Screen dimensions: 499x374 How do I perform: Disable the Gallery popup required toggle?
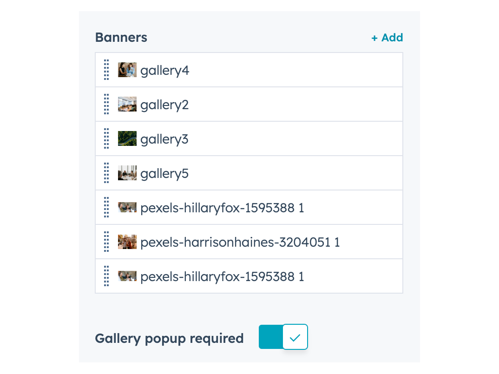click(x=283, y=337)
